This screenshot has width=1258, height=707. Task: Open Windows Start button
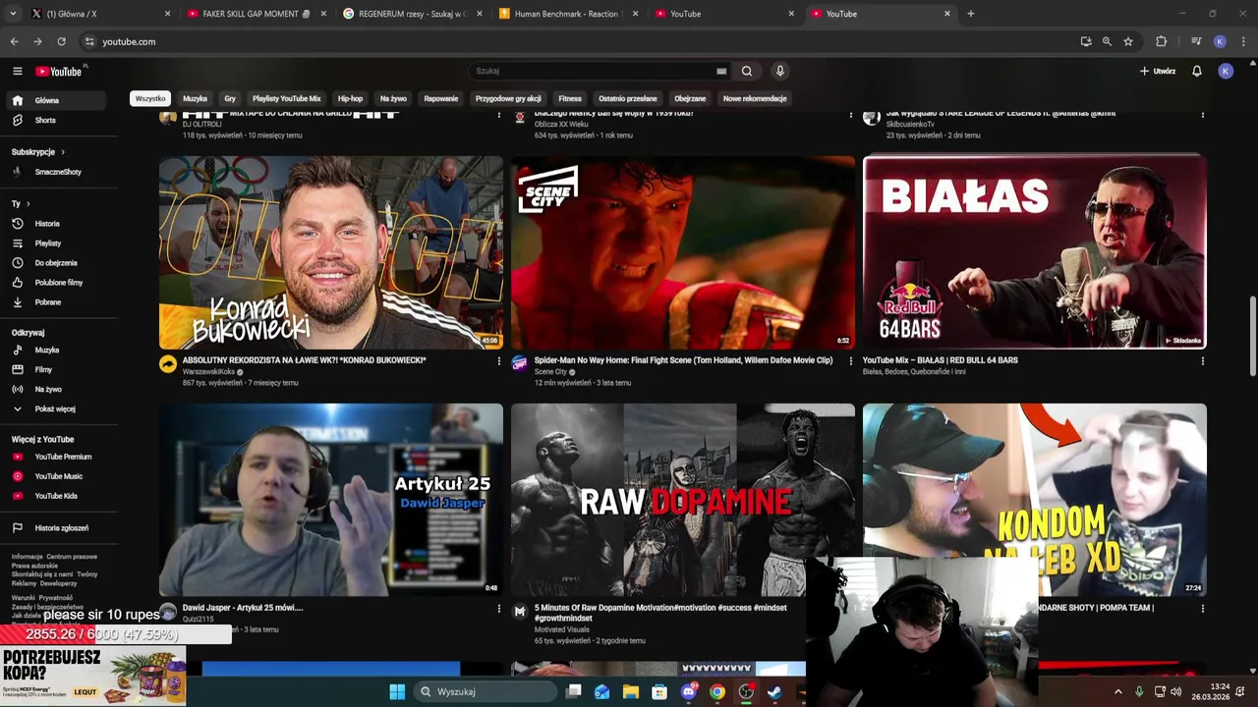[x=397, y=691]
